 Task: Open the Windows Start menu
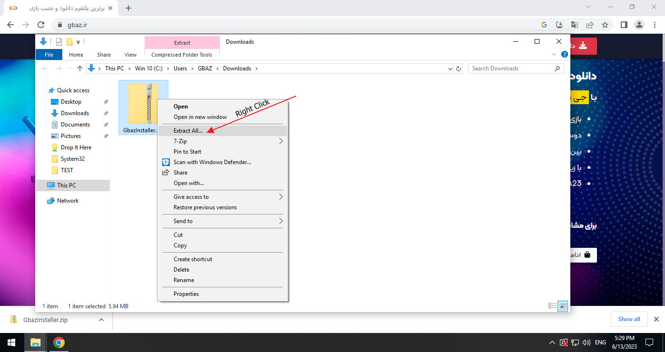click(11, 342)
